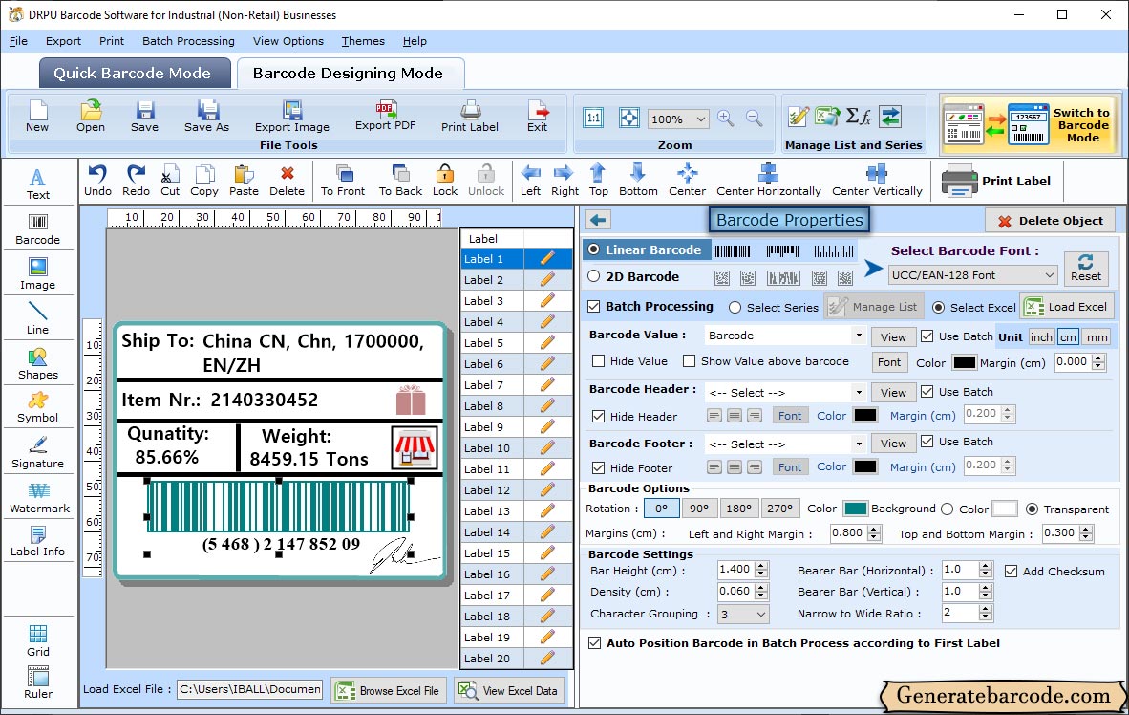Delete selected object with red X
Viewport: 1129px width, 715px height.
(287, 181)
